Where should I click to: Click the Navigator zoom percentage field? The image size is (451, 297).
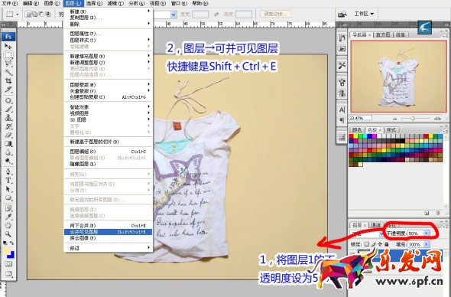361,118
